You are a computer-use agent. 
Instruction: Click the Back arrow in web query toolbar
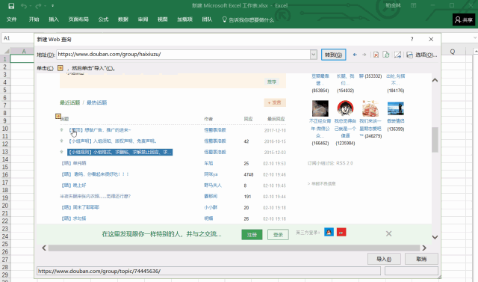[x=355, y=55]
